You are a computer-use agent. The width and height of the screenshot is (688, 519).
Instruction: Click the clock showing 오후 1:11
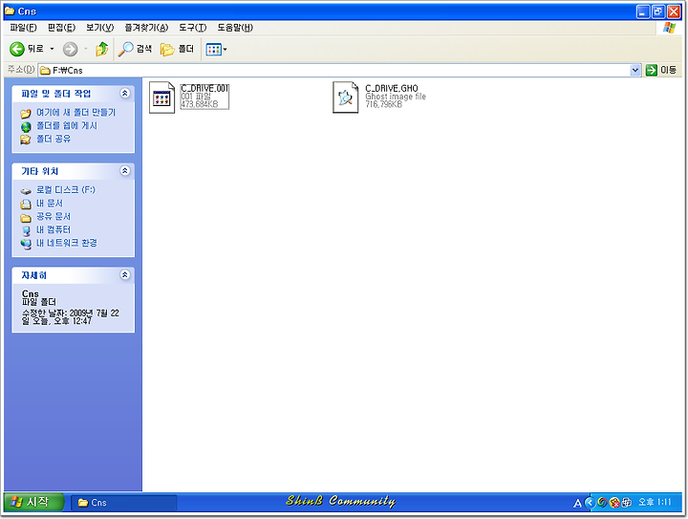click(655, 503)
